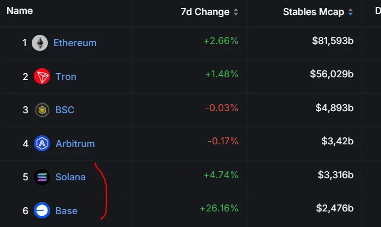Open the BSC chain link
381x227 pixels.
[x=65, y=110]
